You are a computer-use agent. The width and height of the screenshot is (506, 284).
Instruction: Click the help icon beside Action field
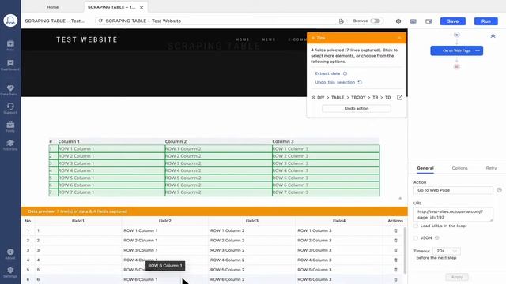coord(499,190)
